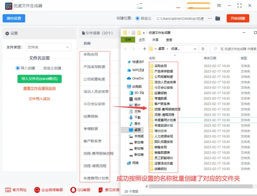Viewport: 257px width, 196px height.
Task: Click the Explorer search box 在 优速文件生成器 中搜索
Action: point(234,49)
